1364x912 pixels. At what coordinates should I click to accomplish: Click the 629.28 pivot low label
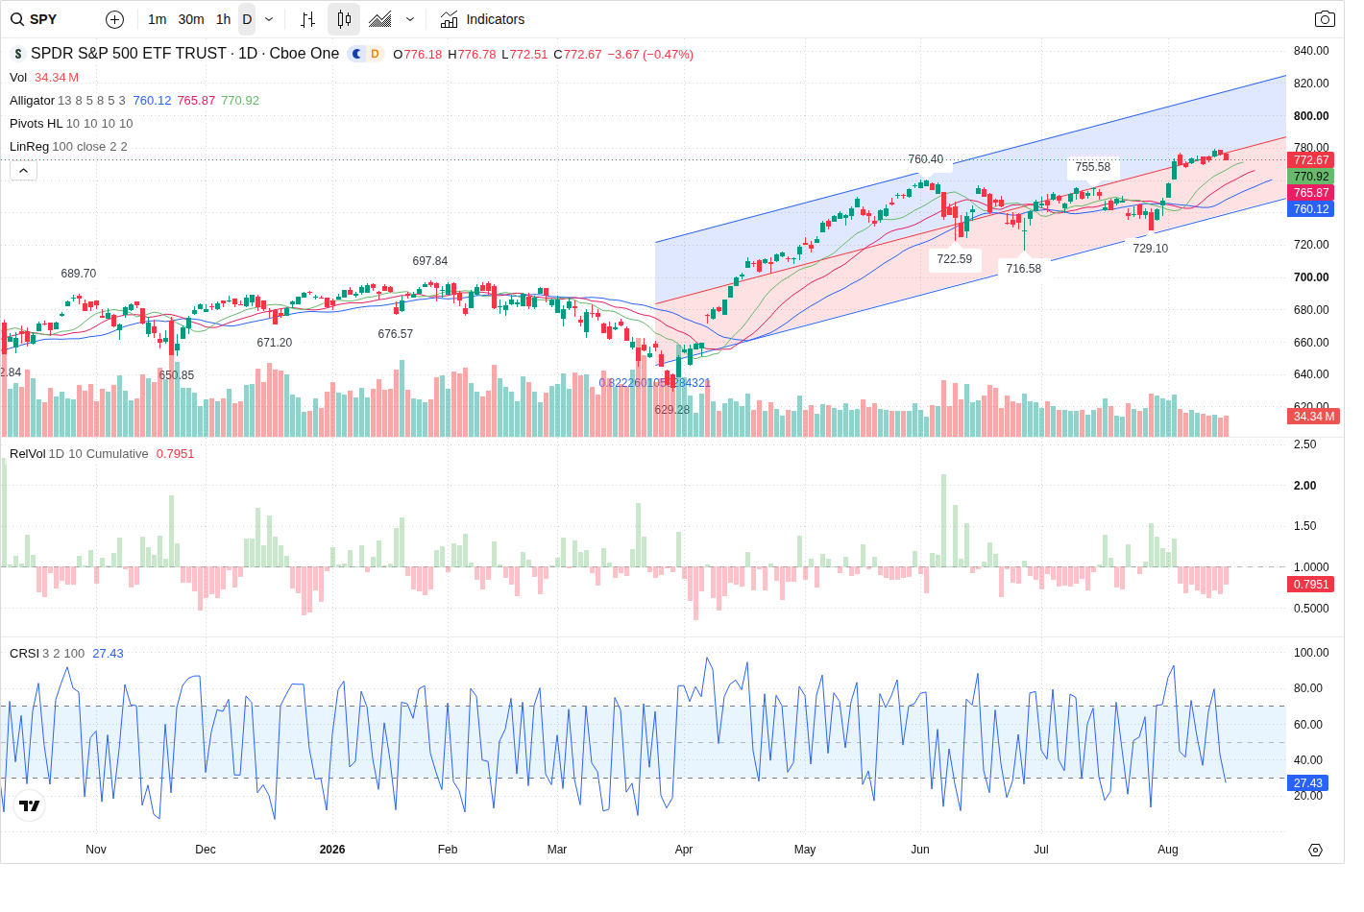tap(672, 410)
